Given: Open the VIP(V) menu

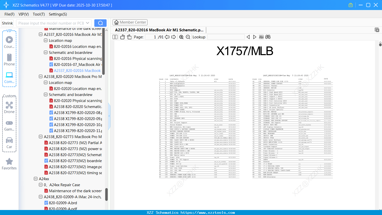Looking at the screenshot, I should click(x=24, y=14).
